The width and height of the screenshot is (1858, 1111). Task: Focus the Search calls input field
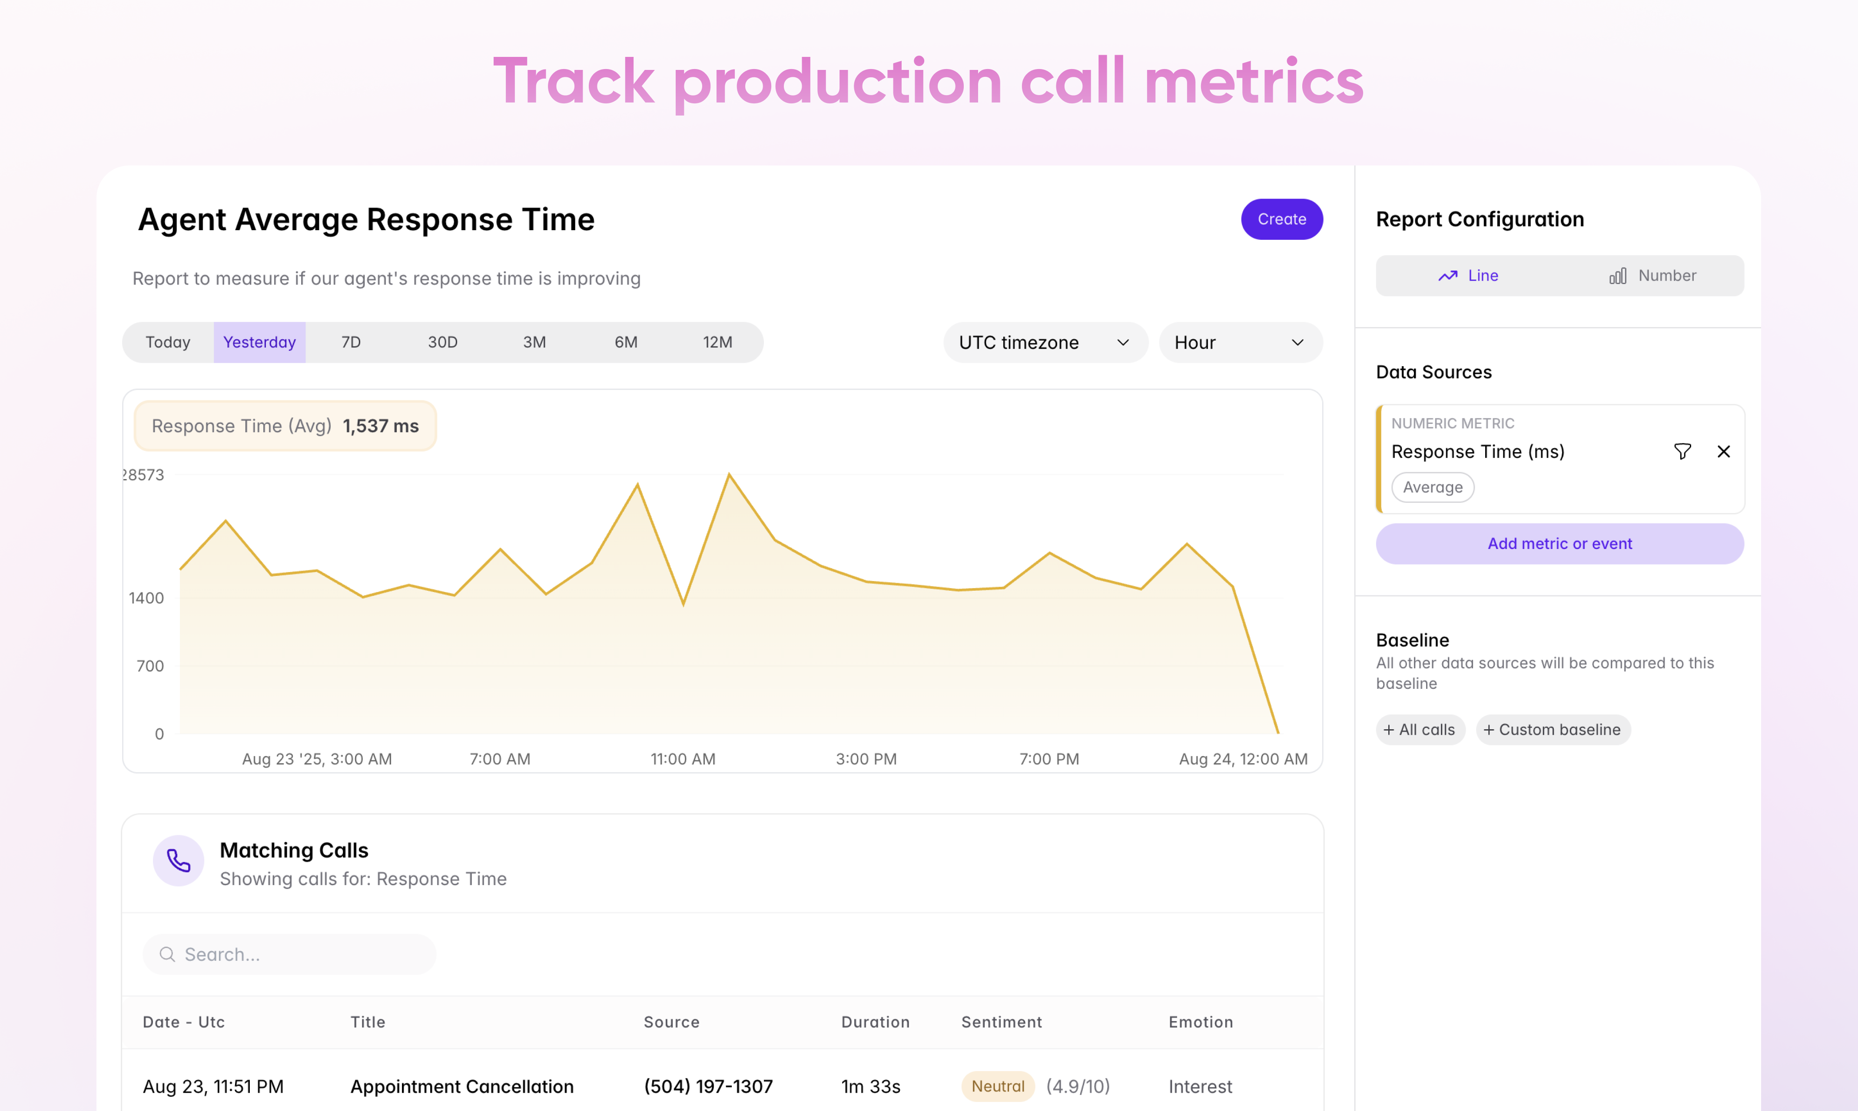pos(299,955)
